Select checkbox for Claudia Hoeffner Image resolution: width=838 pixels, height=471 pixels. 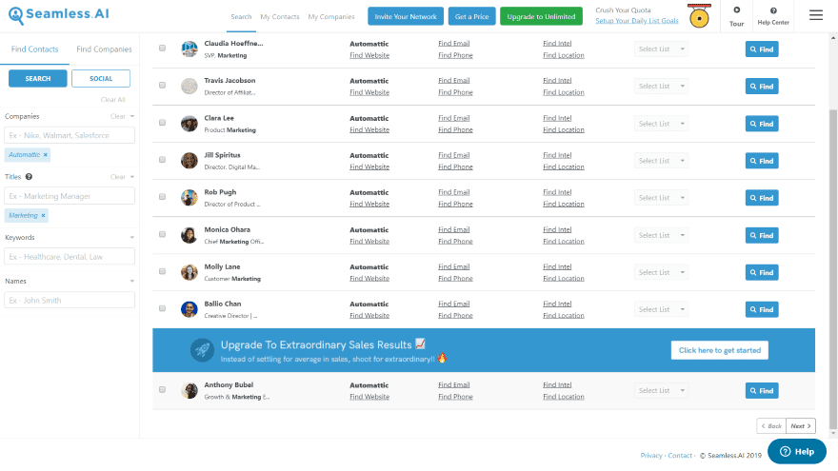coord(162,49)
